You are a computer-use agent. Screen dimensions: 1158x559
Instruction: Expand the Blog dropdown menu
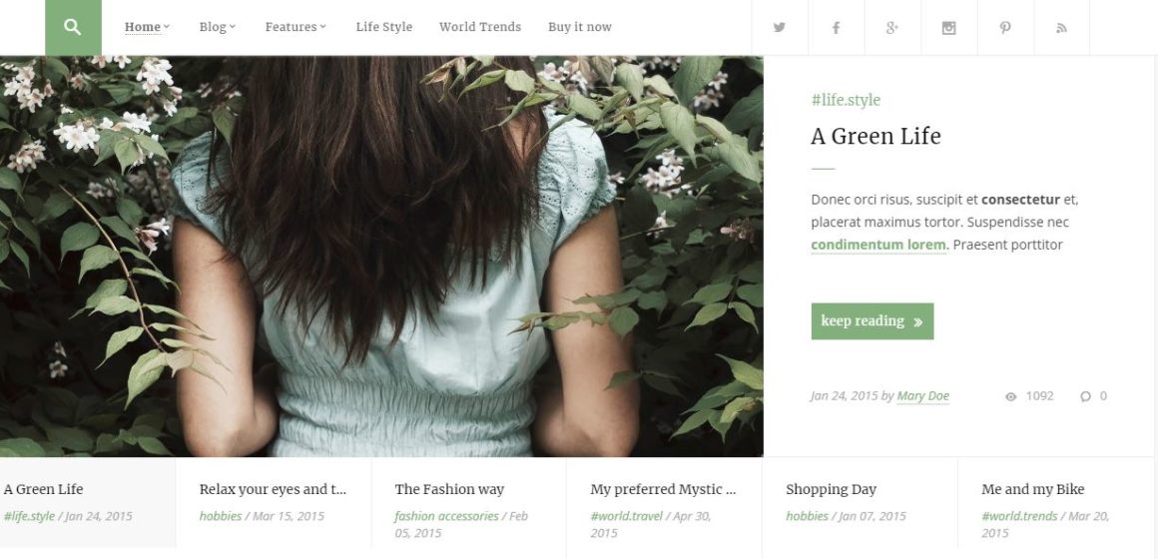(218, 27)
